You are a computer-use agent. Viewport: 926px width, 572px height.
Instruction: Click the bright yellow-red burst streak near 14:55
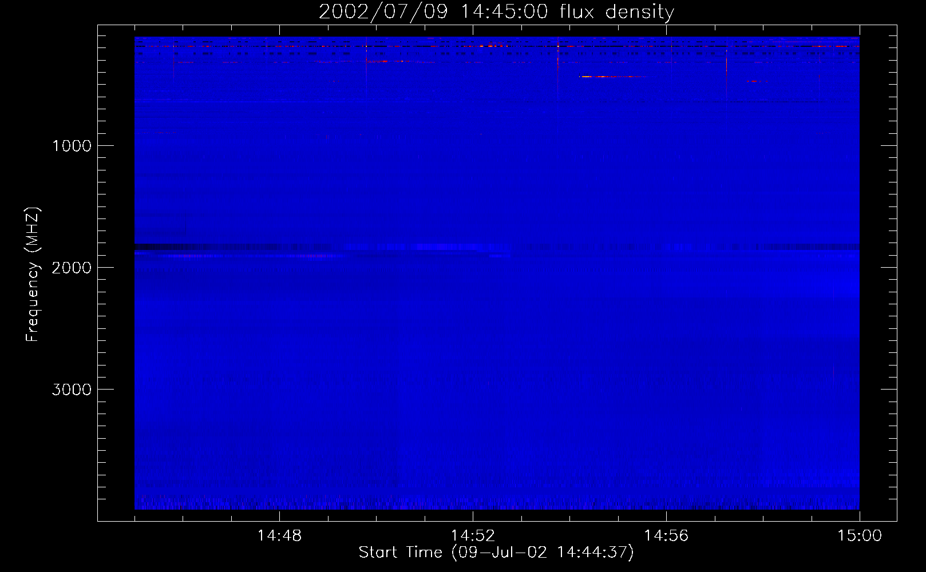click(612, 77)
